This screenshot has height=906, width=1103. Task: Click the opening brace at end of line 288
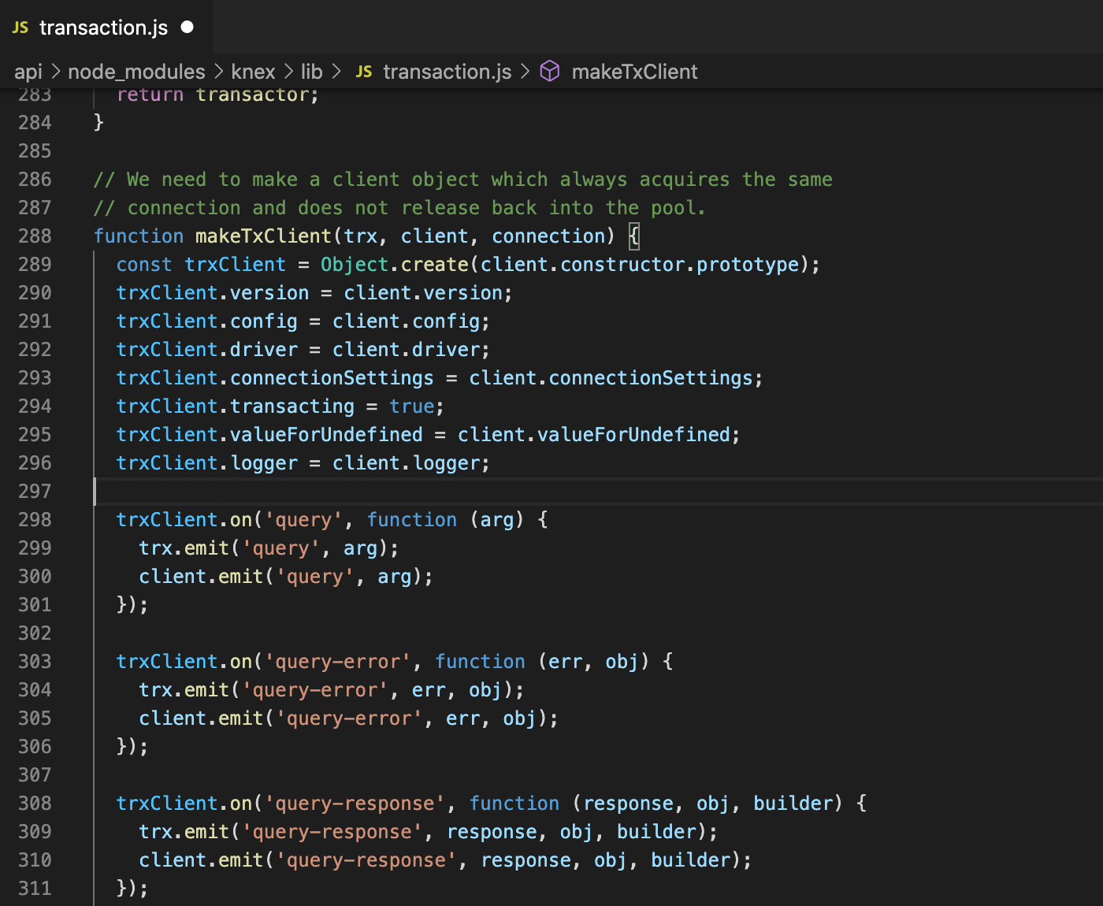pyautogui.click(x=634, y=236)
